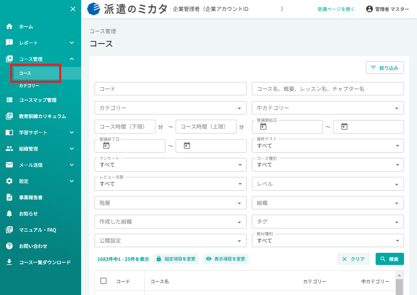Image resolution: width=417 pixels, height=295 pixels.
Task: Click filter icon in 絞り込み button
Action: click(x=373, y=68)
